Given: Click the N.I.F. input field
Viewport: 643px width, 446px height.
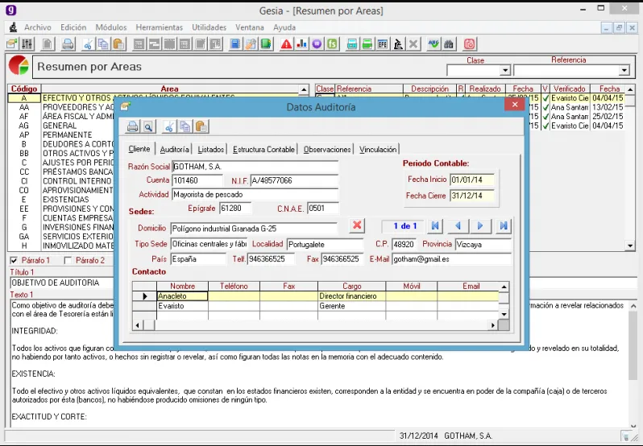Looking at the screenshot, I should click(x=294, y=180).
